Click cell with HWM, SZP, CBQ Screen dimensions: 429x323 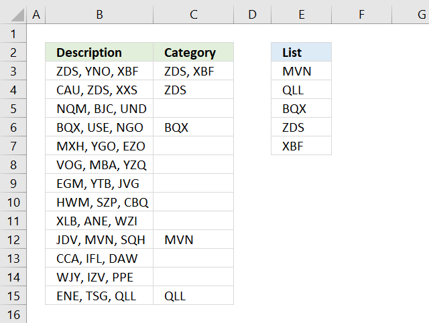pos(99,202)
